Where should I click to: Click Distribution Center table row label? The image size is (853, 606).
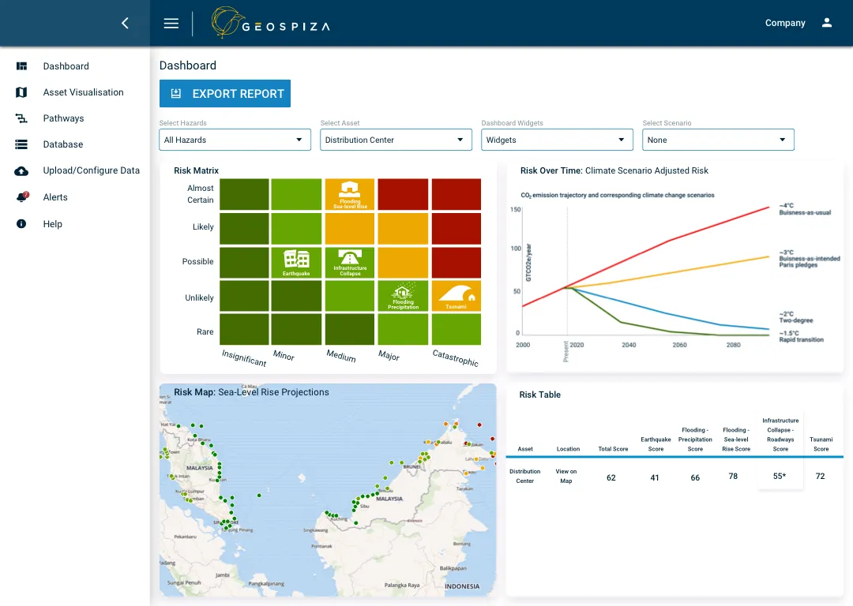click(x=525, y=476)
